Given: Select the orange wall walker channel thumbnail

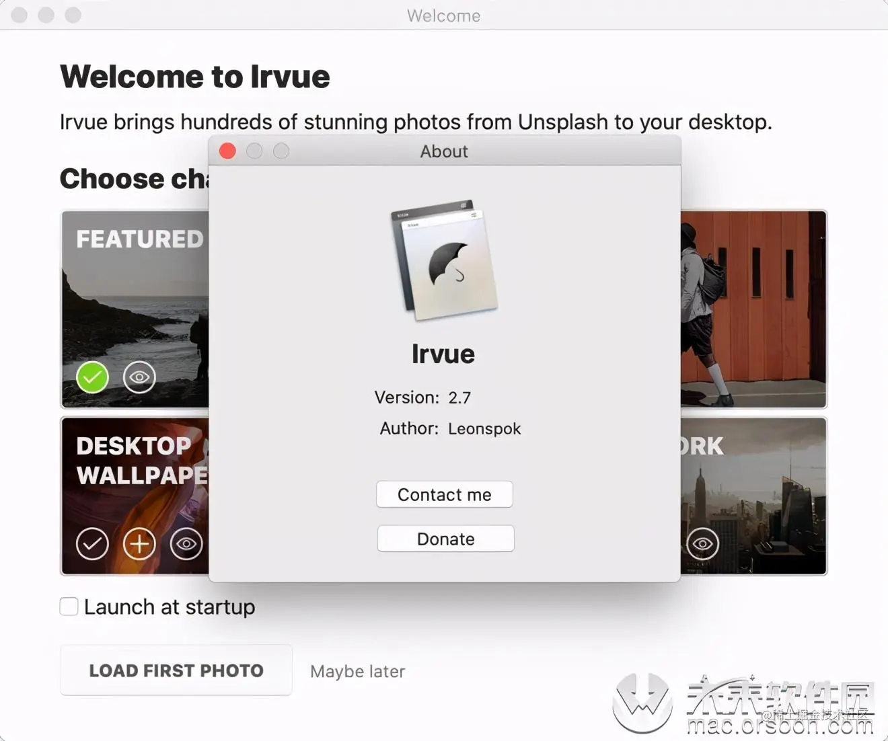Looking at the screenshot, I should tap(753, 309).
